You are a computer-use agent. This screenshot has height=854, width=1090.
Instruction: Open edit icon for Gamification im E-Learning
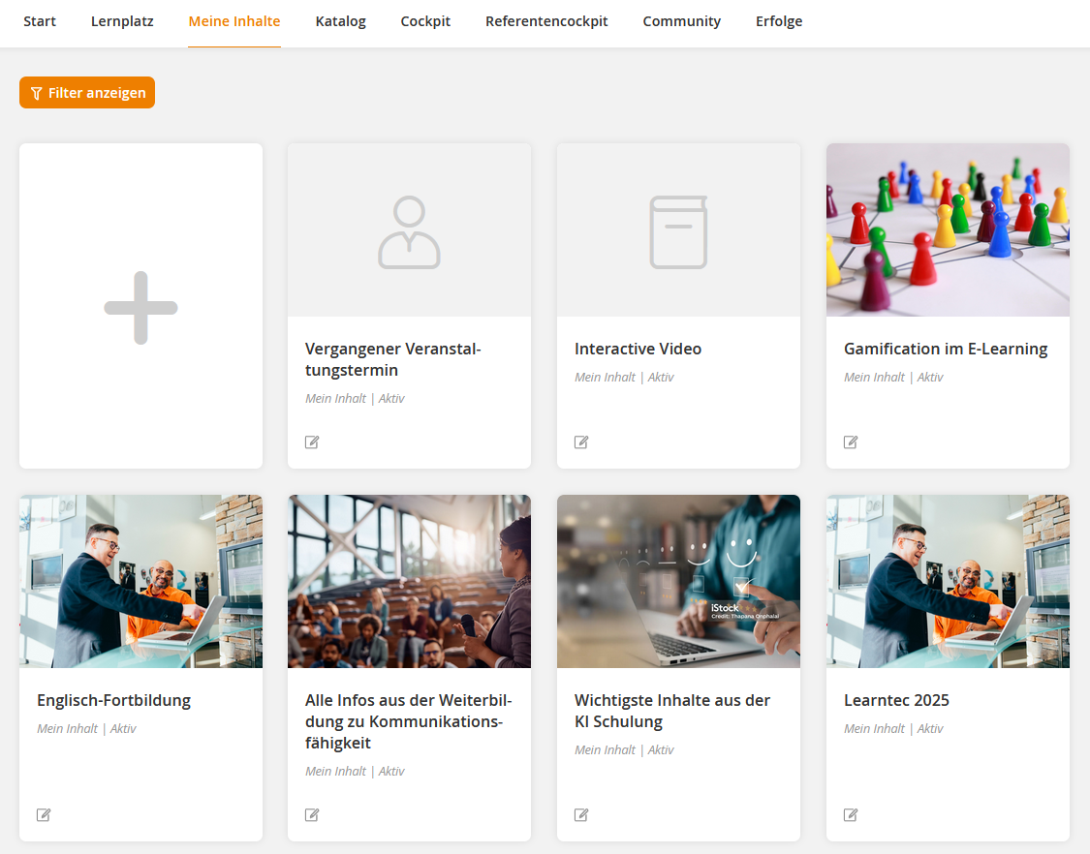click(x=851, y=442)
